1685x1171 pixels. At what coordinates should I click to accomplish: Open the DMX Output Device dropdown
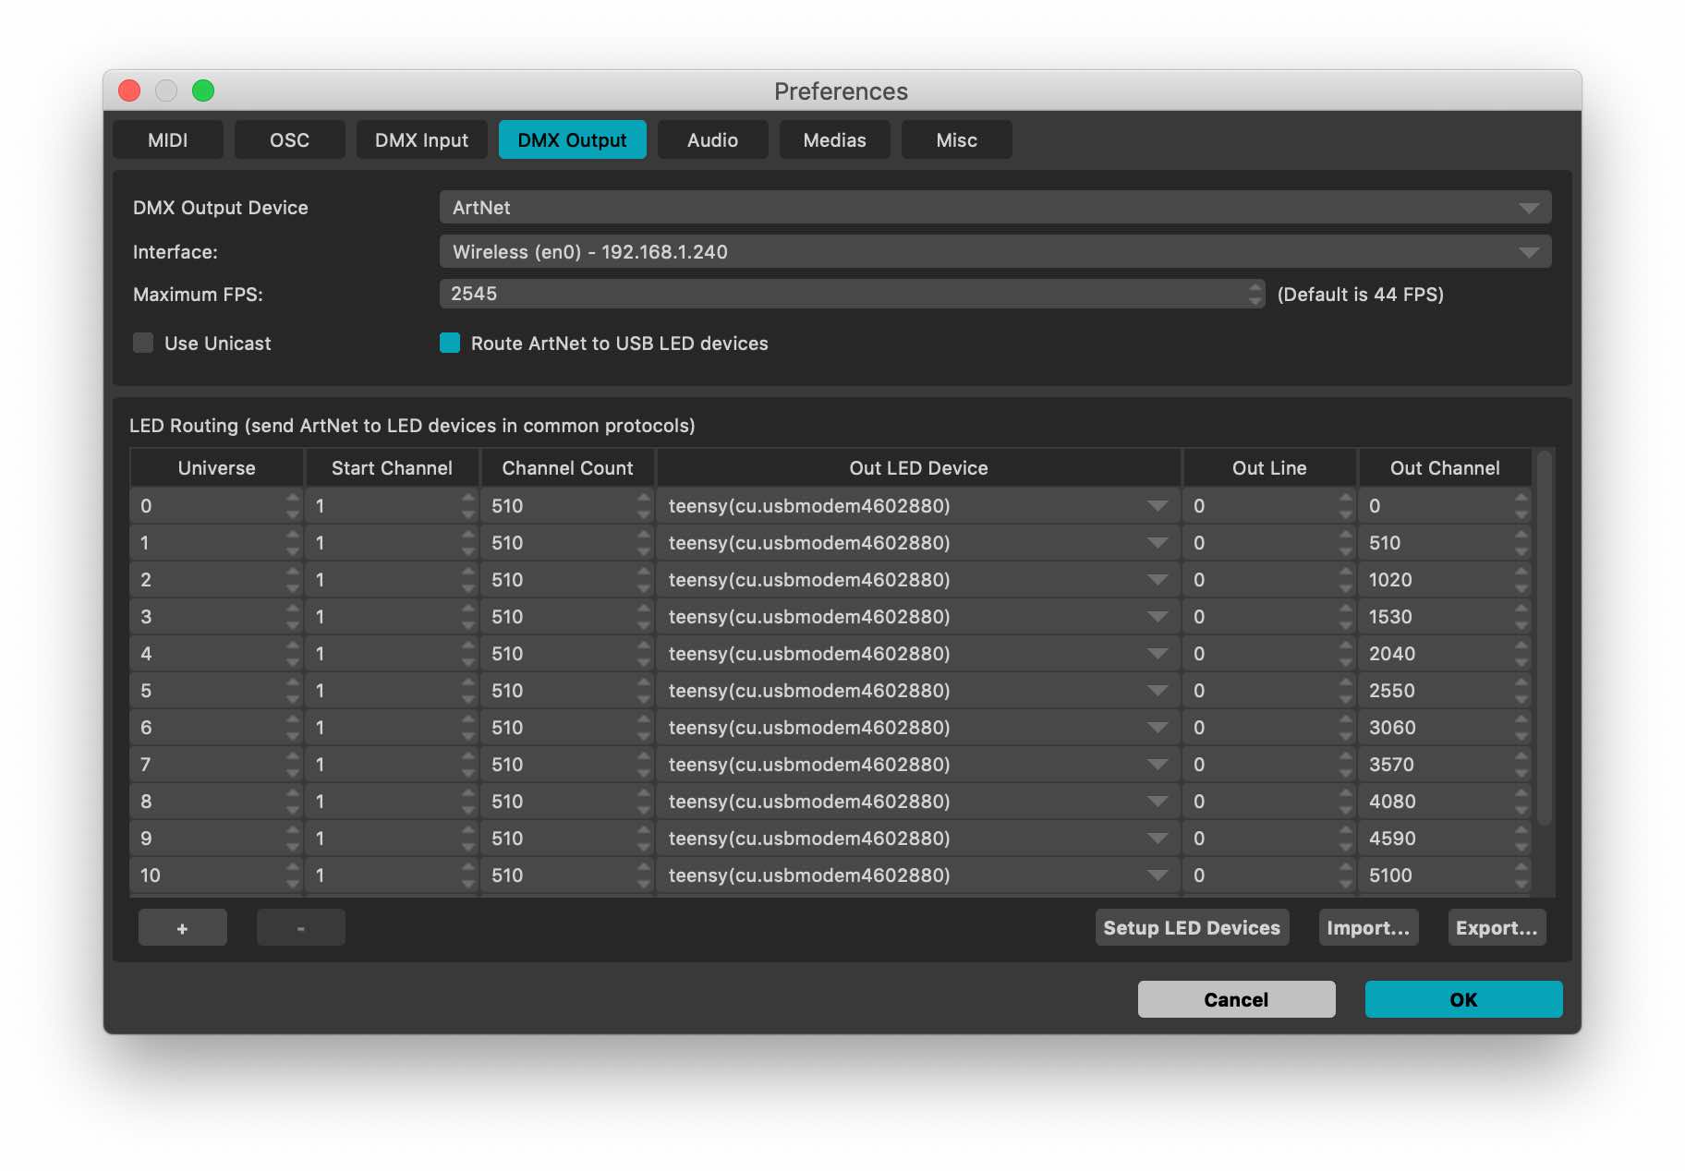[x=994, y=208]
